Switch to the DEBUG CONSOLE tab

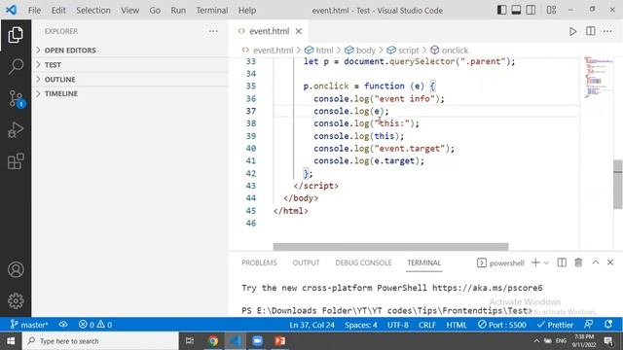click(363, 262)
